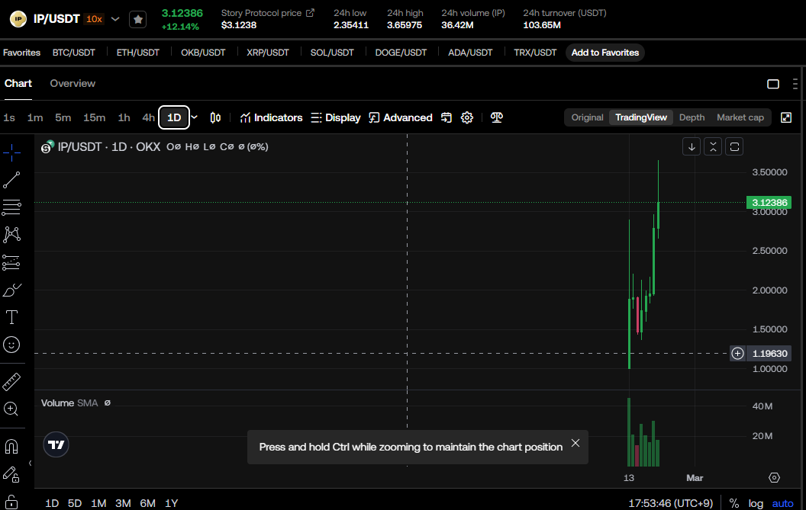Click the down arrow chart pane button
Viewport: 806px width, 510px height.
[692, 147]
